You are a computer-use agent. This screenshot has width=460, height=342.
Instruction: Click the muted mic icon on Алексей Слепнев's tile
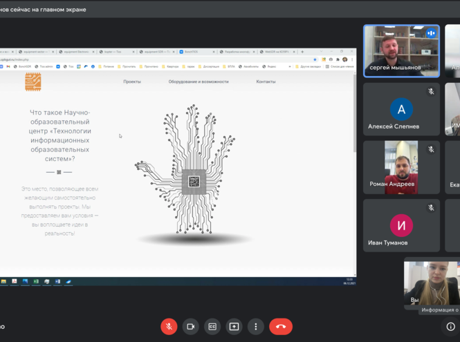click(x=431, y=91)
